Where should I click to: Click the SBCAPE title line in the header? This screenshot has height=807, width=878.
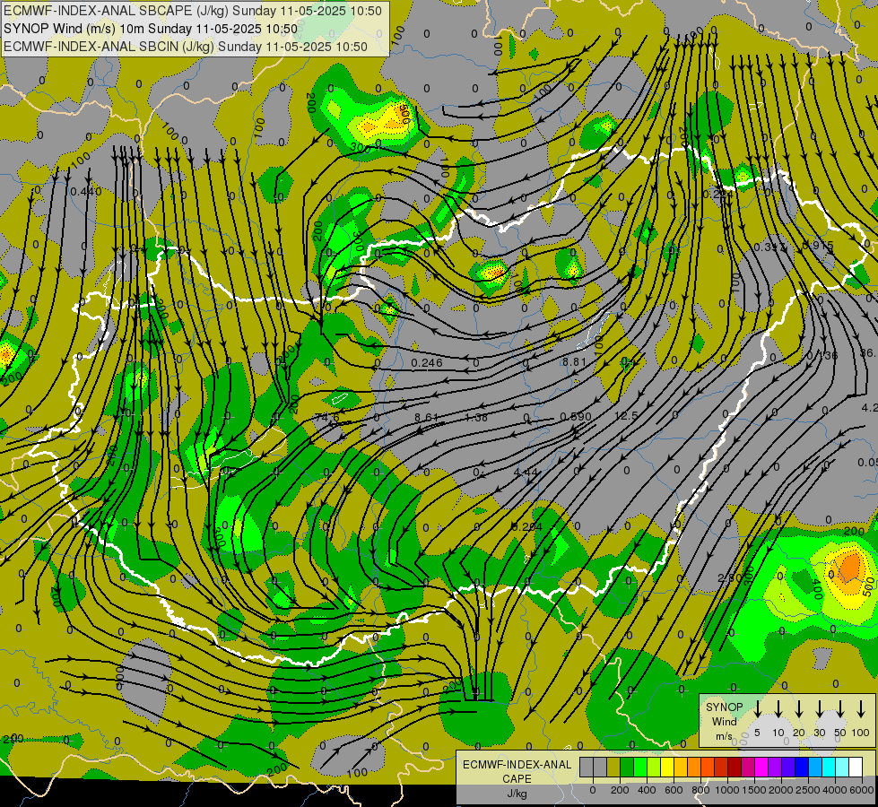[193, 11]
